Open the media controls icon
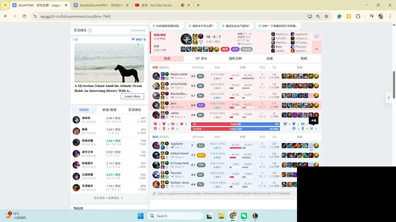Screen dimensions: 396x222 click(x=372, y=16)
